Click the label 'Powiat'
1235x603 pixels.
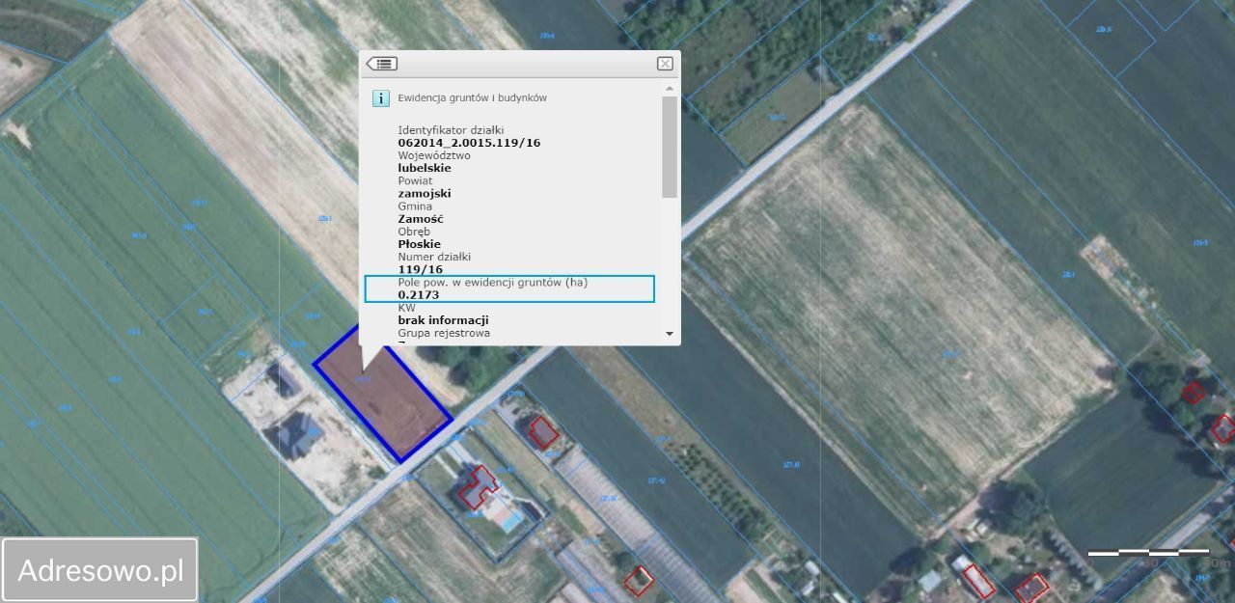(415, 180)
